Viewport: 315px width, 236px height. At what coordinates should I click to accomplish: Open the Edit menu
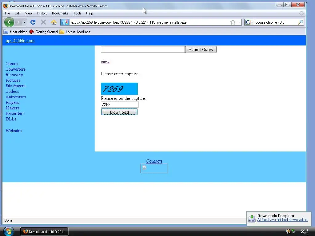click(18, 13)
